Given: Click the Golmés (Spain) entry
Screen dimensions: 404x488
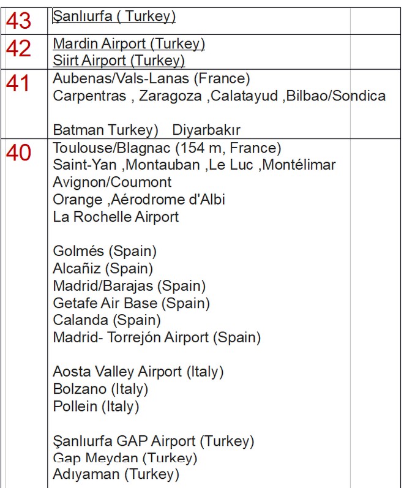Looking at the screenshot, I should 105,251.
